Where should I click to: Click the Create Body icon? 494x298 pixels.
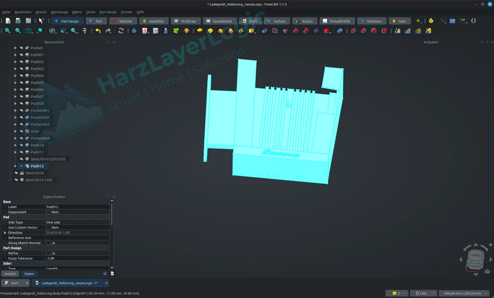pyautogui.click(x=134, y=31)
